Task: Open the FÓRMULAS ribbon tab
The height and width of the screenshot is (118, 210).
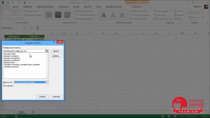Action: click(x=63, y=7)
